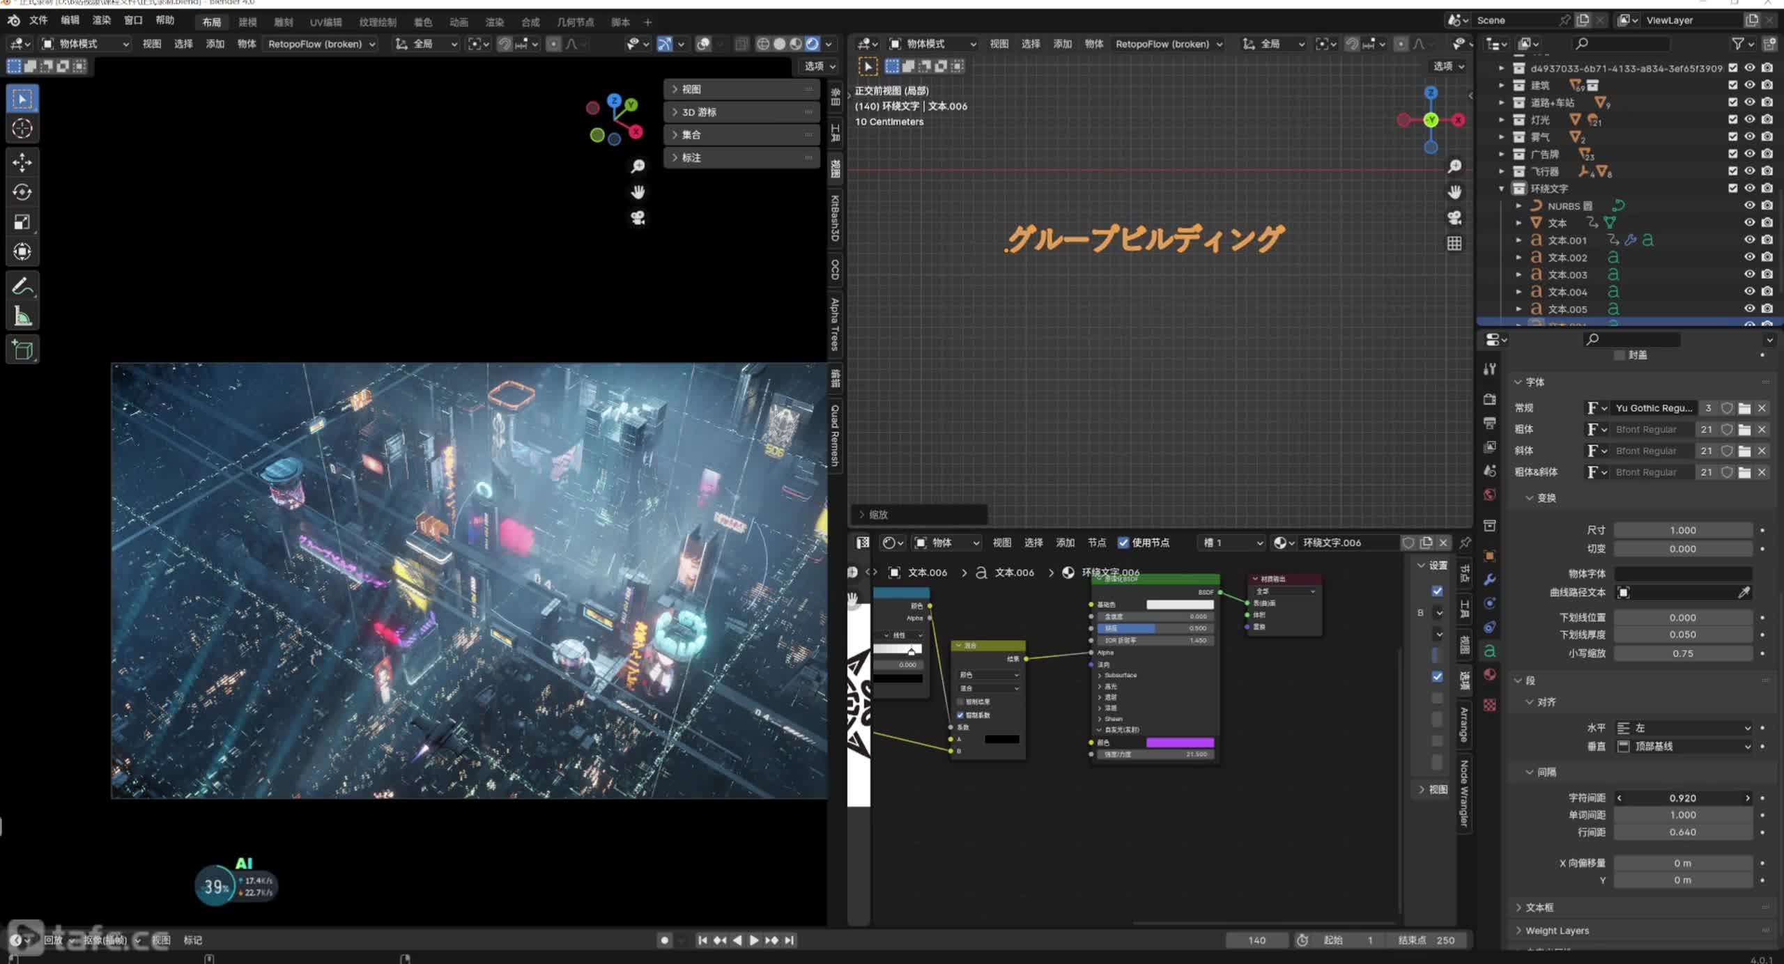The height and width of the screenshot is (964, 1784).
Task: Open the Output properties tab
Action: tap(1490, 423)
